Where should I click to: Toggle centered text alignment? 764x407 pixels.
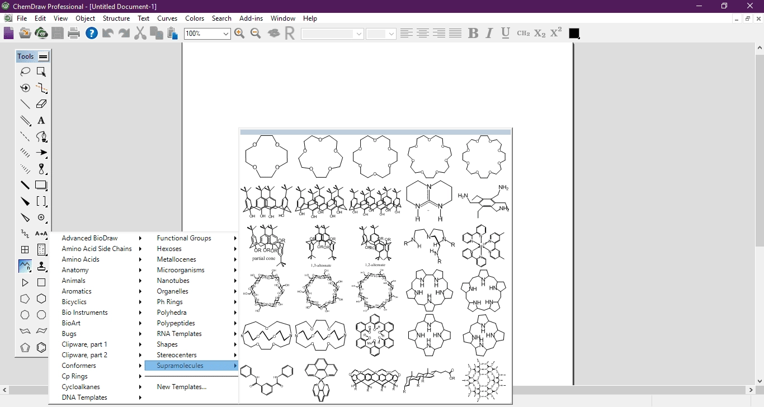(x=423, y=34)
